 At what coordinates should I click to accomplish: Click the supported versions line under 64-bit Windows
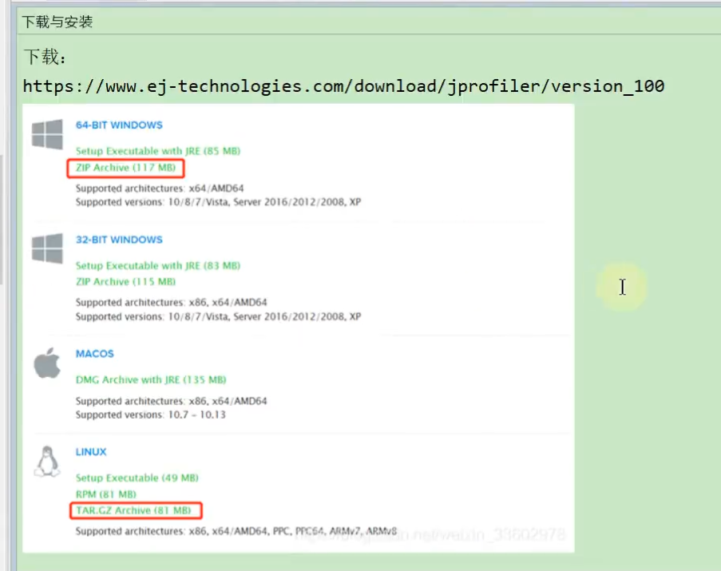point(219,202)
